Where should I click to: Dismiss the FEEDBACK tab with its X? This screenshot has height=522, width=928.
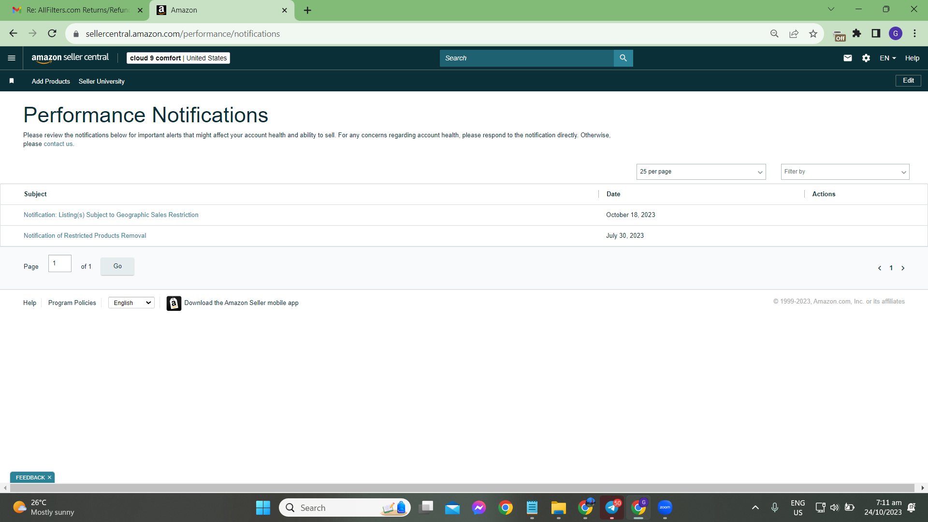pyautogui.click(x=49, y=478)
